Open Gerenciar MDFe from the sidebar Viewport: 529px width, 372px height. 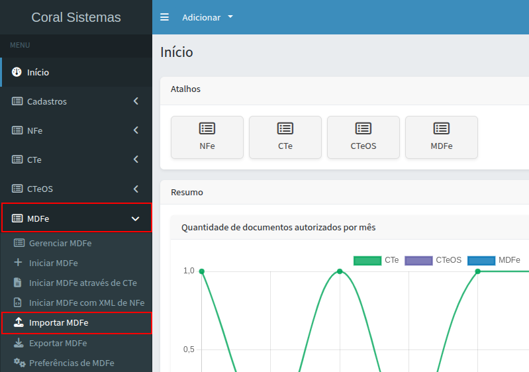pyautogui.click(x=60, y=243)
